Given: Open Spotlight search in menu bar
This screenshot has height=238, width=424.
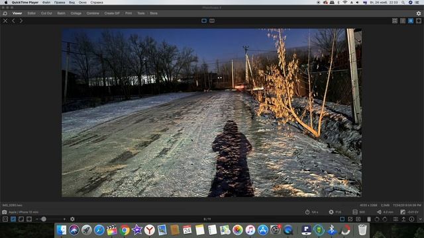Looking at the screenshot, I should [403, 3].
